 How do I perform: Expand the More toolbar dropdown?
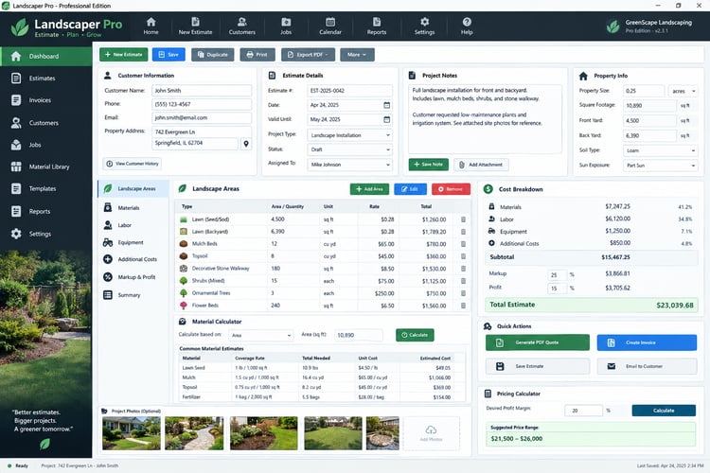coord(357,55)
